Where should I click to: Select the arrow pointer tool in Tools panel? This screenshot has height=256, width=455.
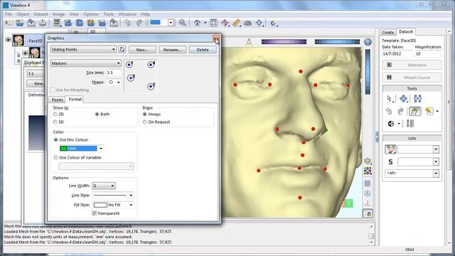coord(389,98)
